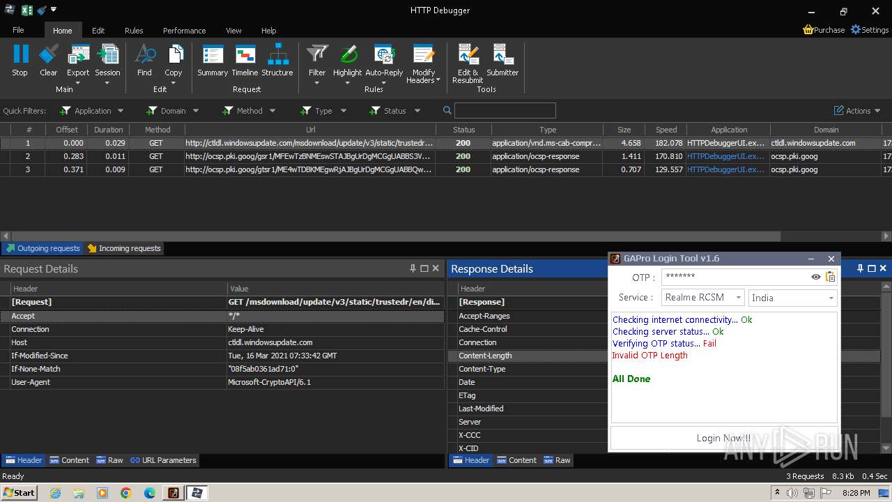Open the Timeline view
Screen dimensions: 892x502
(x=245, y=60)
